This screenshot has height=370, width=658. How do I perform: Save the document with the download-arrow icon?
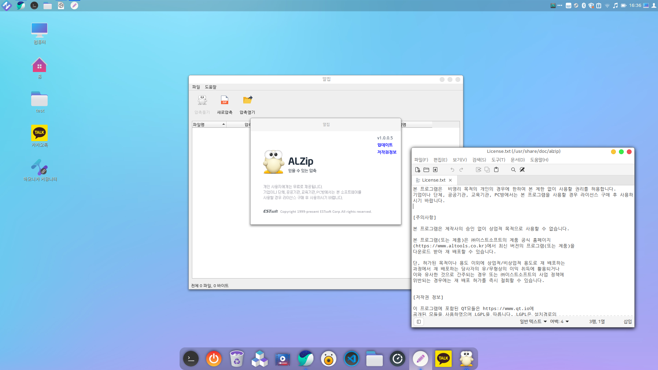[x=435, y=170]
